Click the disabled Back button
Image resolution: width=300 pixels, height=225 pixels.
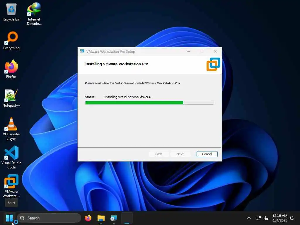[158, 154]
